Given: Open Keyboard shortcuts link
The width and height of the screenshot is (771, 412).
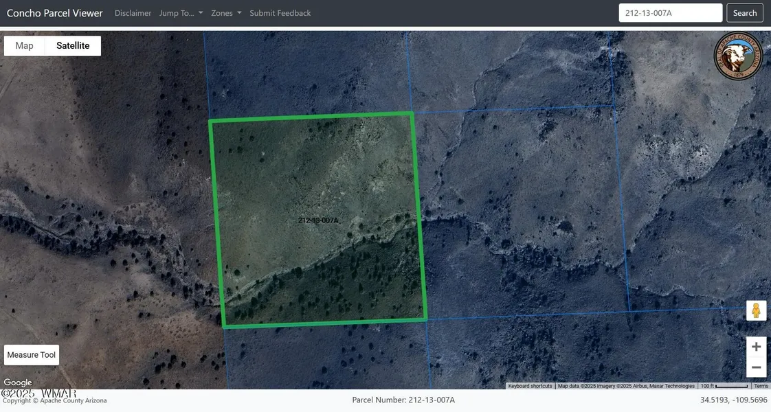Looking at the screenshot, I should [x=530, y=386].
